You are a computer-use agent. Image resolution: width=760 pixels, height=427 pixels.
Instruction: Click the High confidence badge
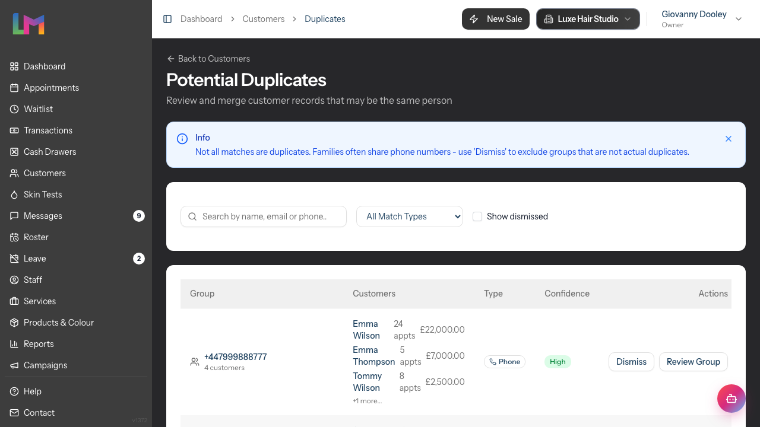(x=558, y=362)
